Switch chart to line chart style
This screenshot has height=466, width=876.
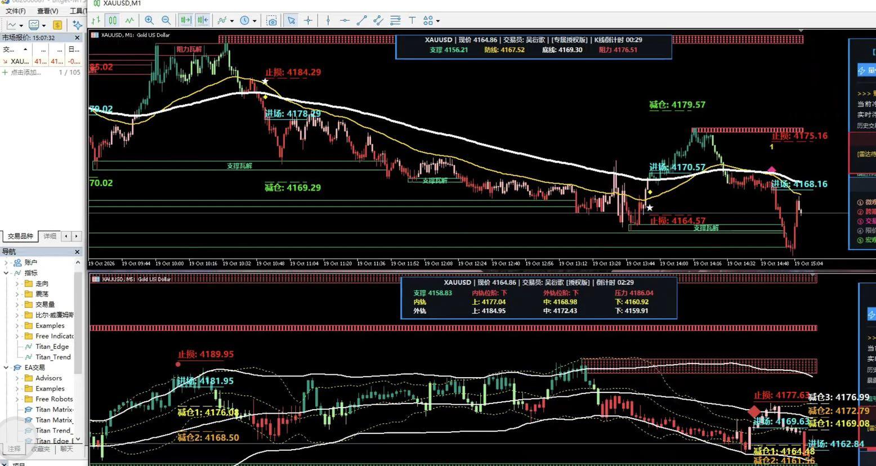[x=129, y=20]
